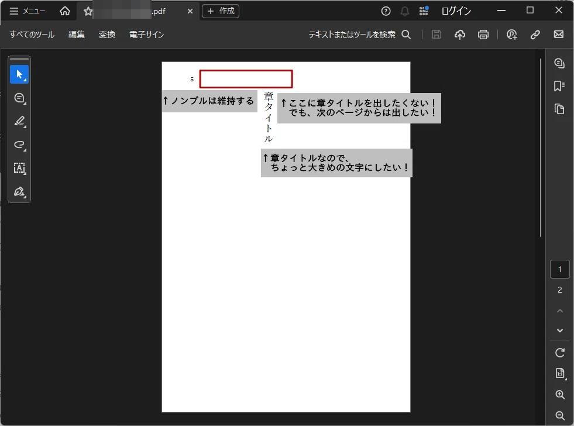Click the vertical document scrollbar

tap(540, 148)
